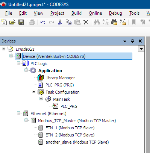
Task: Click the New Project toolbar icon
Action: click(4, 22)
